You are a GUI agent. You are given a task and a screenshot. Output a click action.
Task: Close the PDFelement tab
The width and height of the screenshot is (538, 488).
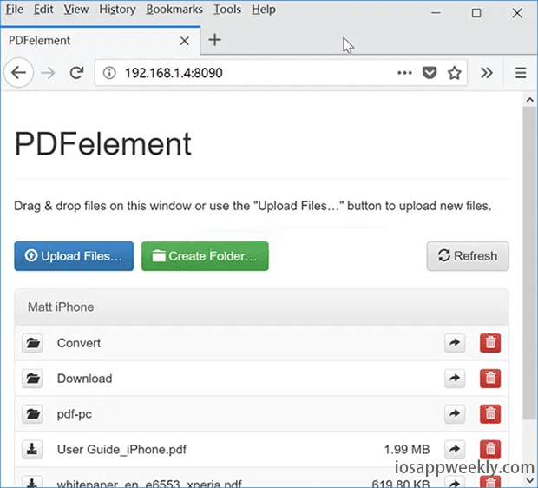(185, 41)
